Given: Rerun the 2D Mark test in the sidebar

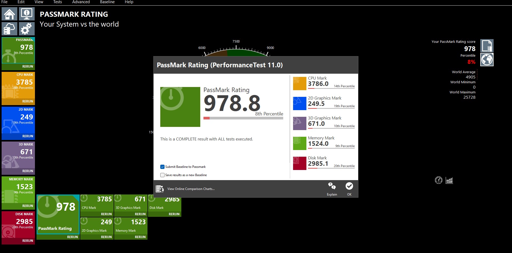Looking at the screenshot, I should 28,136.
